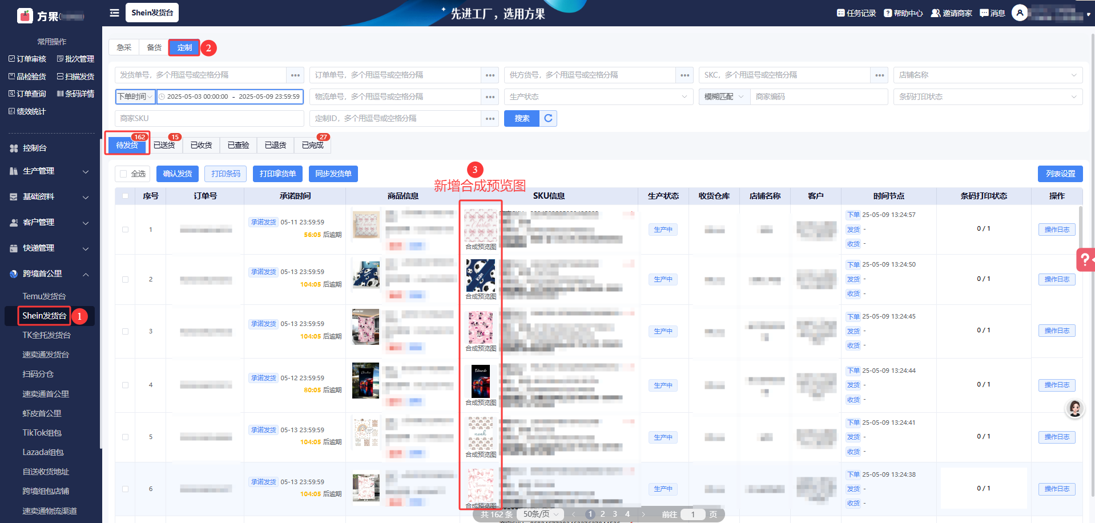Screen dimensions: 1095x523
Task: Show the 已完成 status tab
Action: pos(313,145)
